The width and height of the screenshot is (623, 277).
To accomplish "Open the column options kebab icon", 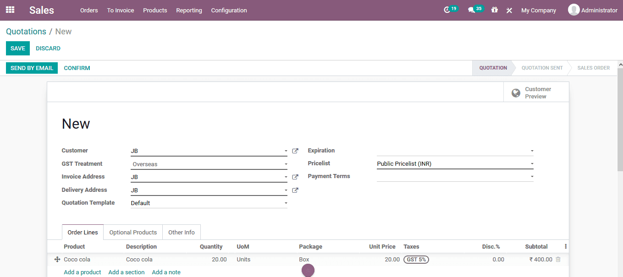I will point(565,246).
